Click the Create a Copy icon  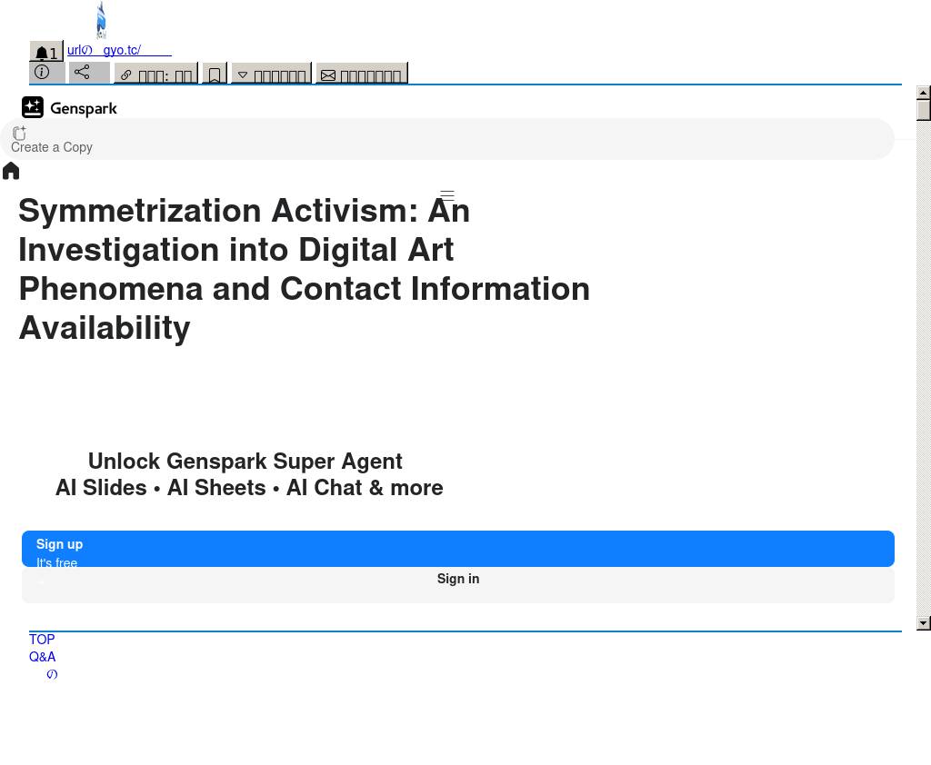coord(19,134)
